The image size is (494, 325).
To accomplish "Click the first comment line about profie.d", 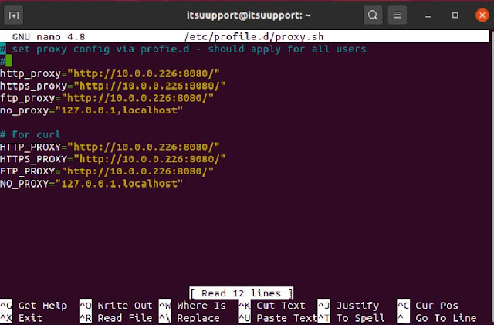I will pyautogui.click(x=183, y=49).
